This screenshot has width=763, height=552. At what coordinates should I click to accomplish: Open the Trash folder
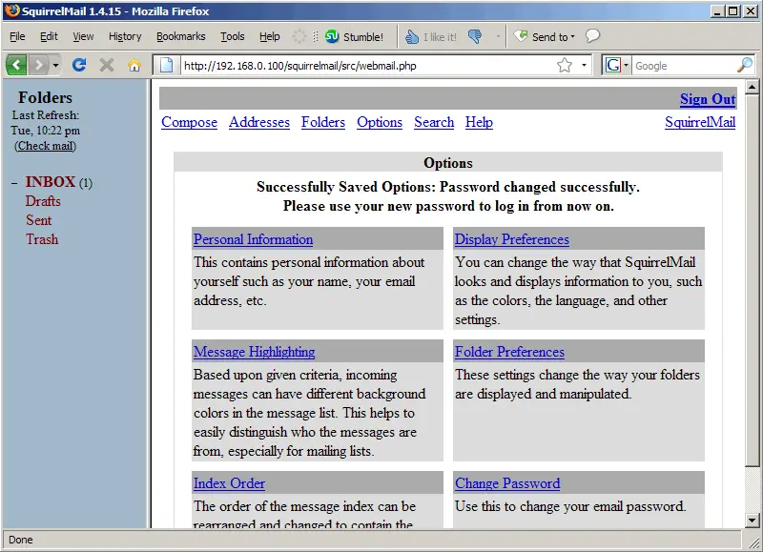coord(42,239)
